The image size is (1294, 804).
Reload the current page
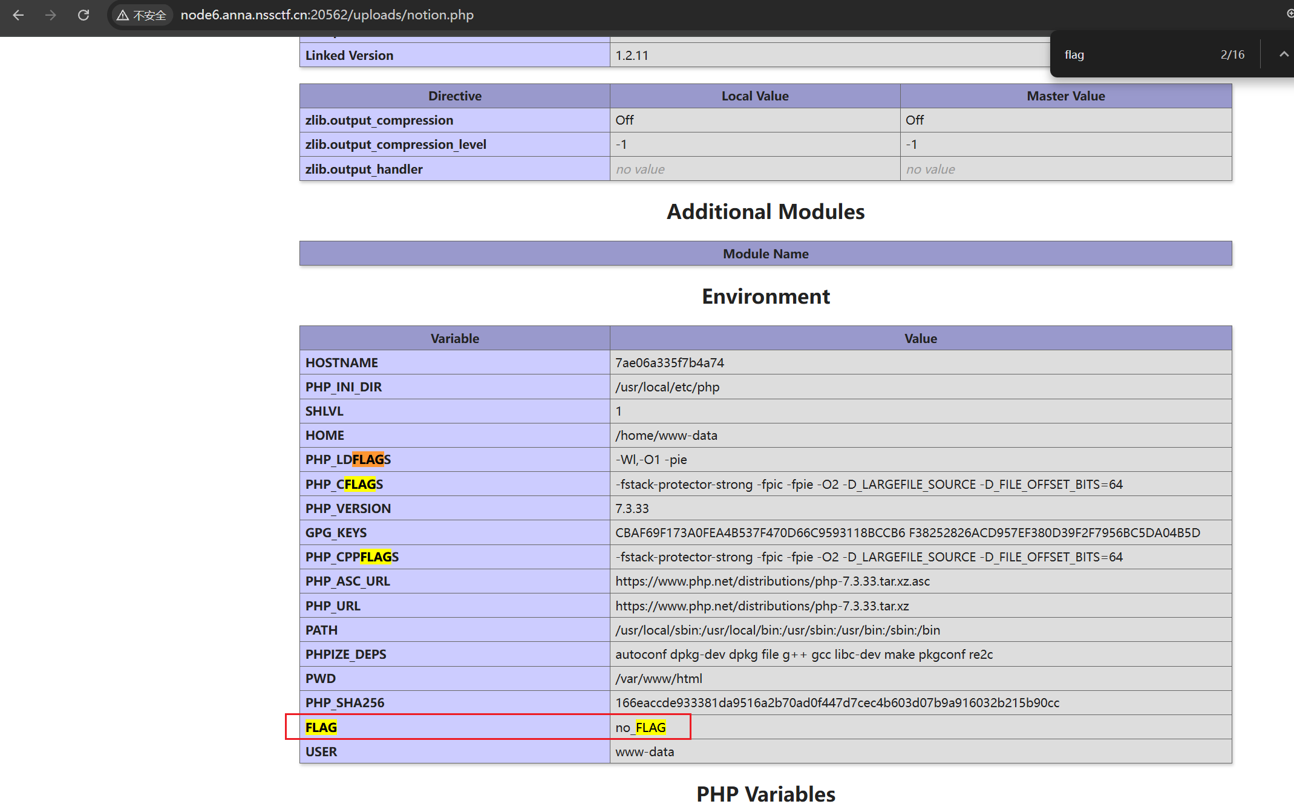tap(83, 15)
